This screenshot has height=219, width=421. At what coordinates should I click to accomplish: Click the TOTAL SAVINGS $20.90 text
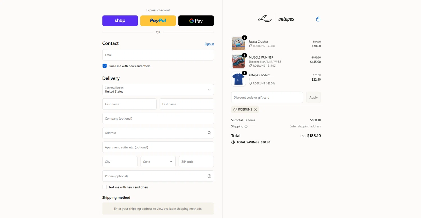[x=253, y=142]
